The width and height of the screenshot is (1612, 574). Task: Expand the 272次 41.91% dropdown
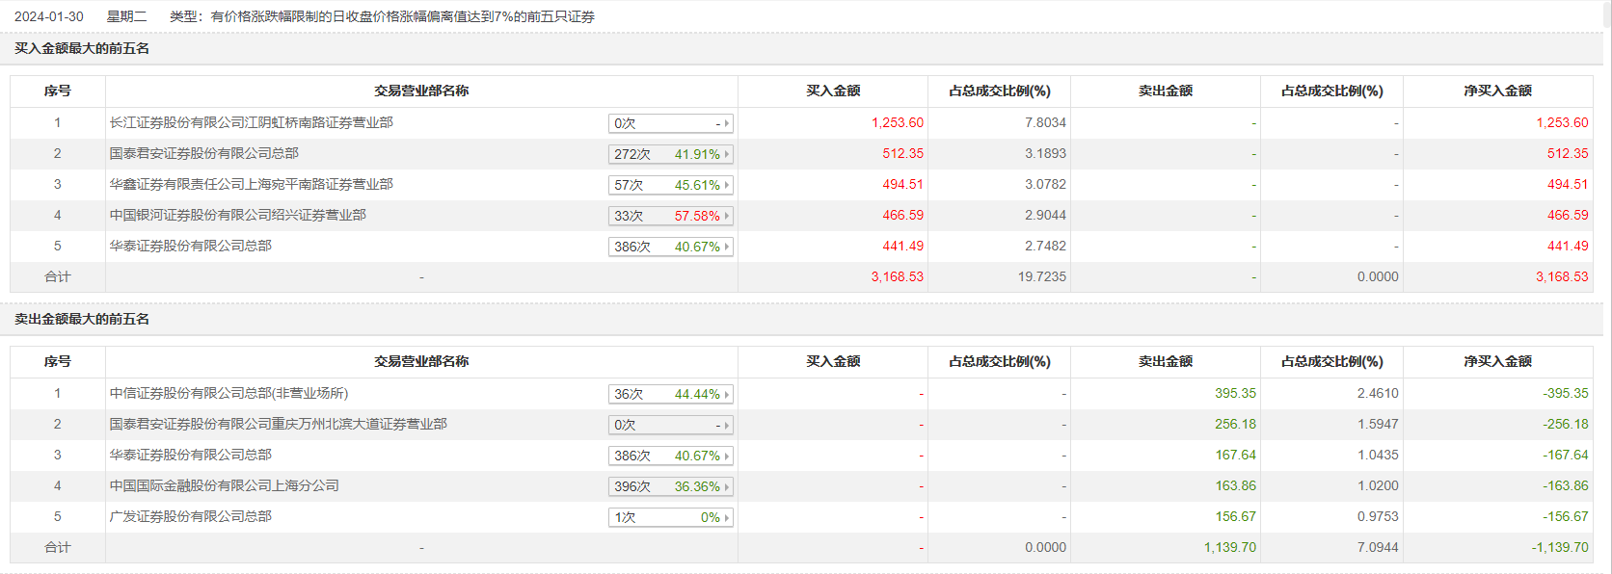click(x=671, y=154)
